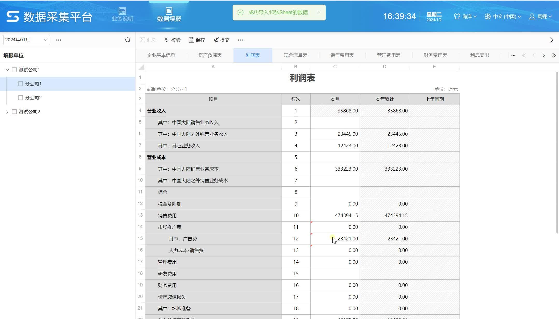The image size is (559, 319).
Task: Click the vertical scrollbar of the sheet
Action: click(557, 153)
